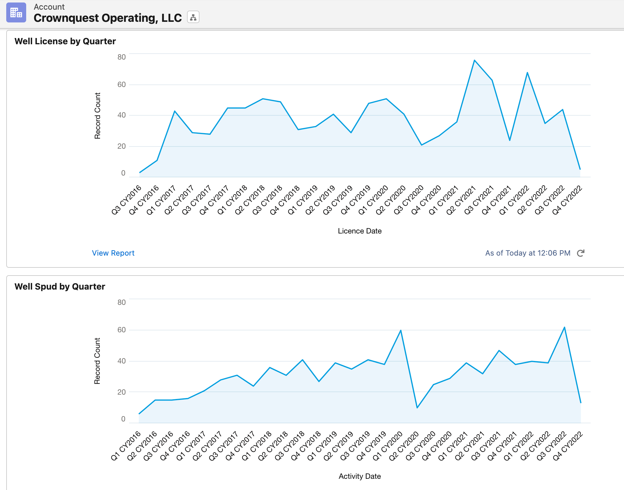The image size is (624, 490).
Task: Click the Activity Date axis label
Action: [360, 476]
